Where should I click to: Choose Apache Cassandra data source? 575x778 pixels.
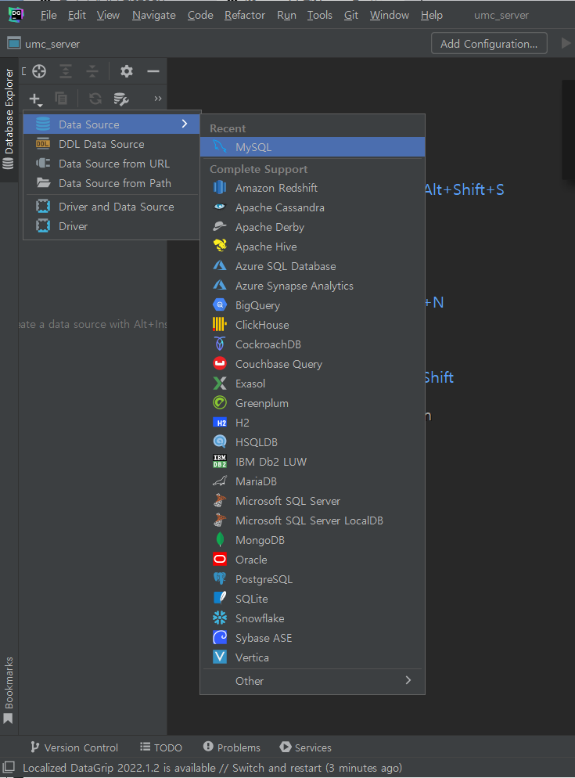[313, 207]
